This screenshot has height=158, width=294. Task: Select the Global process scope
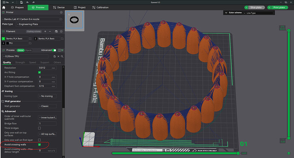pos(20,50)
